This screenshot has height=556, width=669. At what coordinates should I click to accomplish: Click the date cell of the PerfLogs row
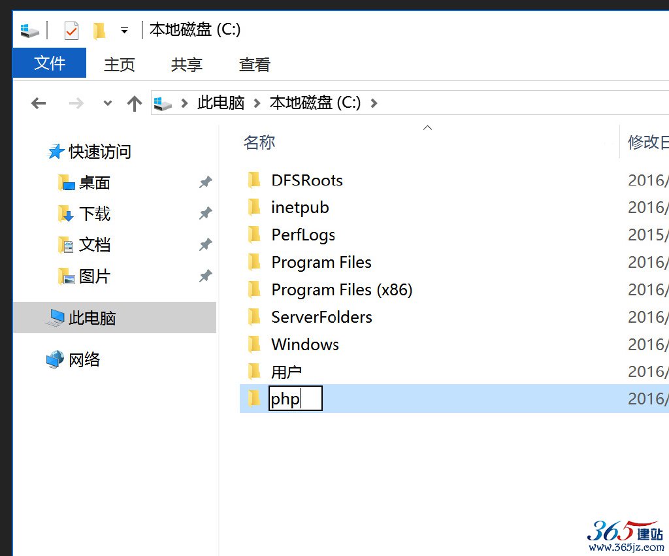[x=647, y=235]
